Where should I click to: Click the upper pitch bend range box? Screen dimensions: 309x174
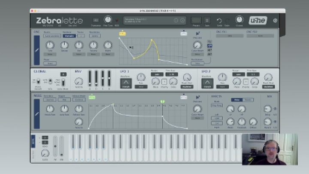coord(45,137)
